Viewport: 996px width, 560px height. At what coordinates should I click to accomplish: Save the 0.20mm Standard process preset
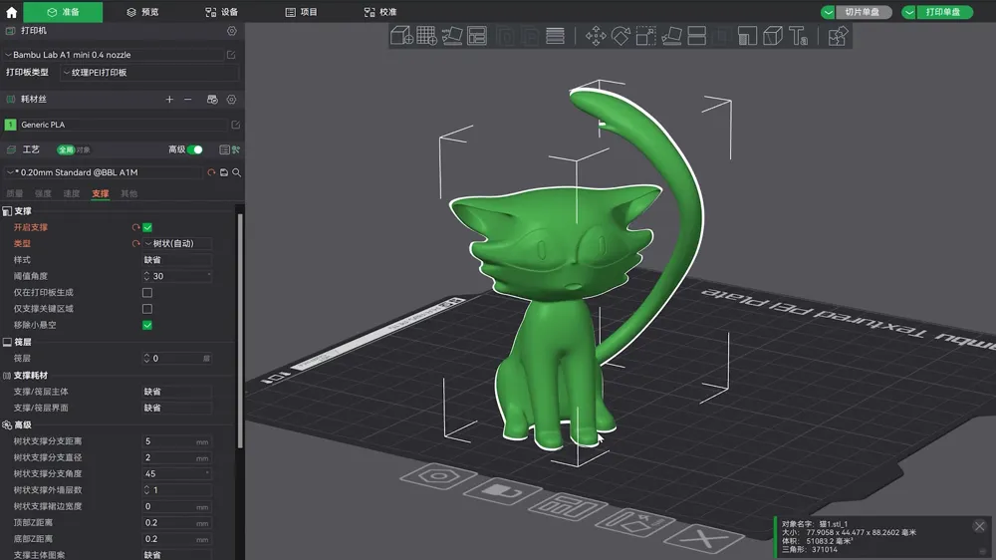pyautogui.click(x=224, y=172)
